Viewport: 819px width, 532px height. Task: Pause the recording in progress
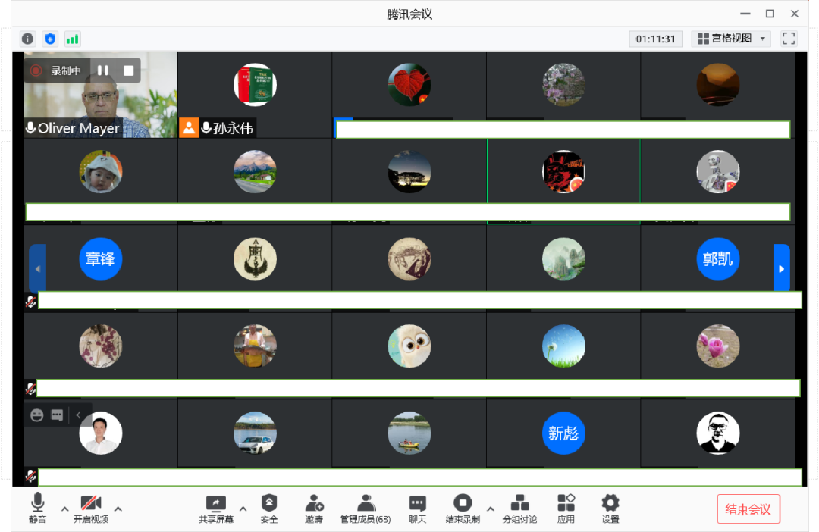coord(103,70)
